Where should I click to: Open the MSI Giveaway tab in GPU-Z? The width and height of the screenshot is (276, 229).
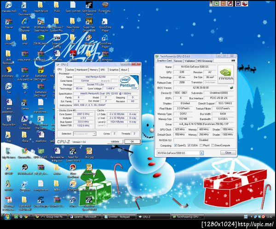205,61
